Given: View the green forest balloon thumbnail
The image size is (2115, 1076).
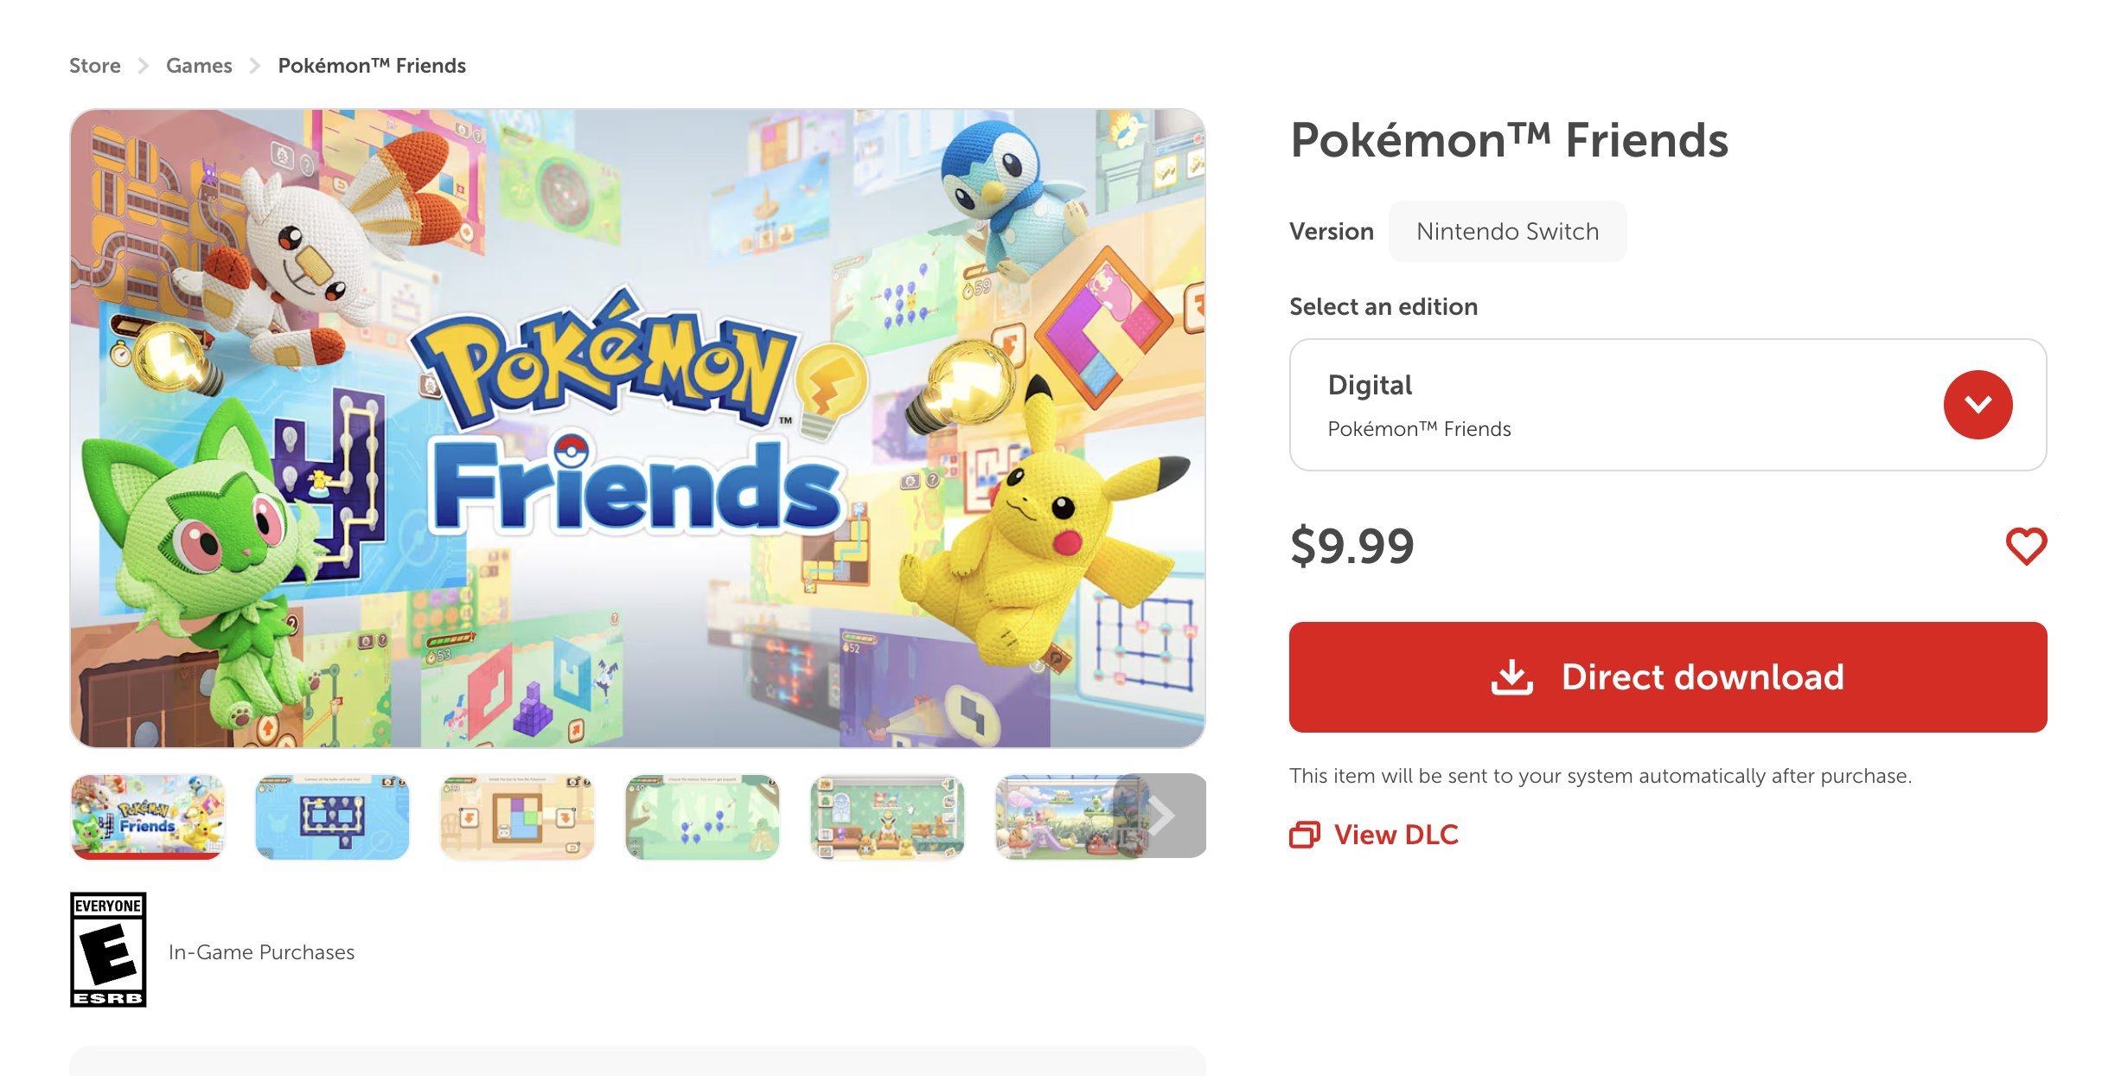Looking at the screenshot, I should (x=703, y=817).
